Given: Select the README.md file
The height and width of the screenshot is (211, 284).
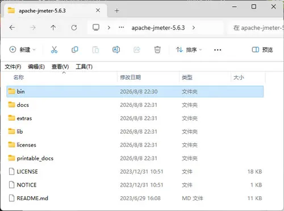Looking at the screenshot, I should pyautogui.click(x=135, y=198).
